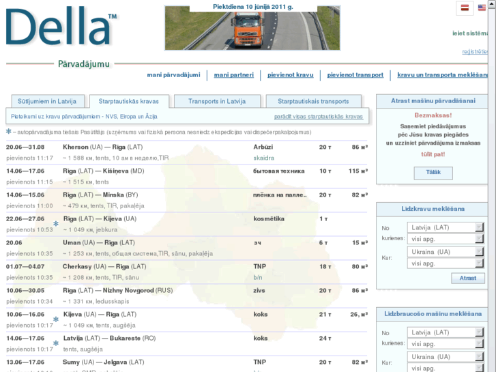Switch language with the US flag

coord(482,8)
